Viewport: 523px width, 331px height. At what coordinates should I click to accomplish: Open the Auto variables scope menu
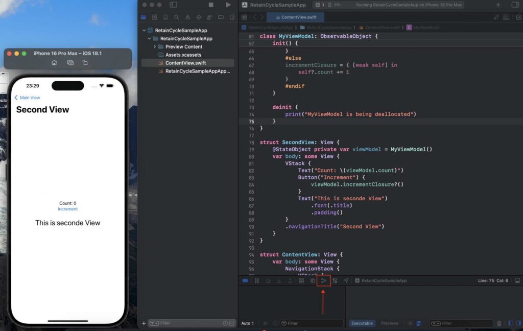248,323
